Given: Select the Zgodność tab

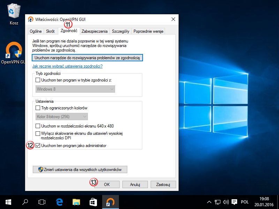Looking at the screenshot, I should [x=69, y=31].
